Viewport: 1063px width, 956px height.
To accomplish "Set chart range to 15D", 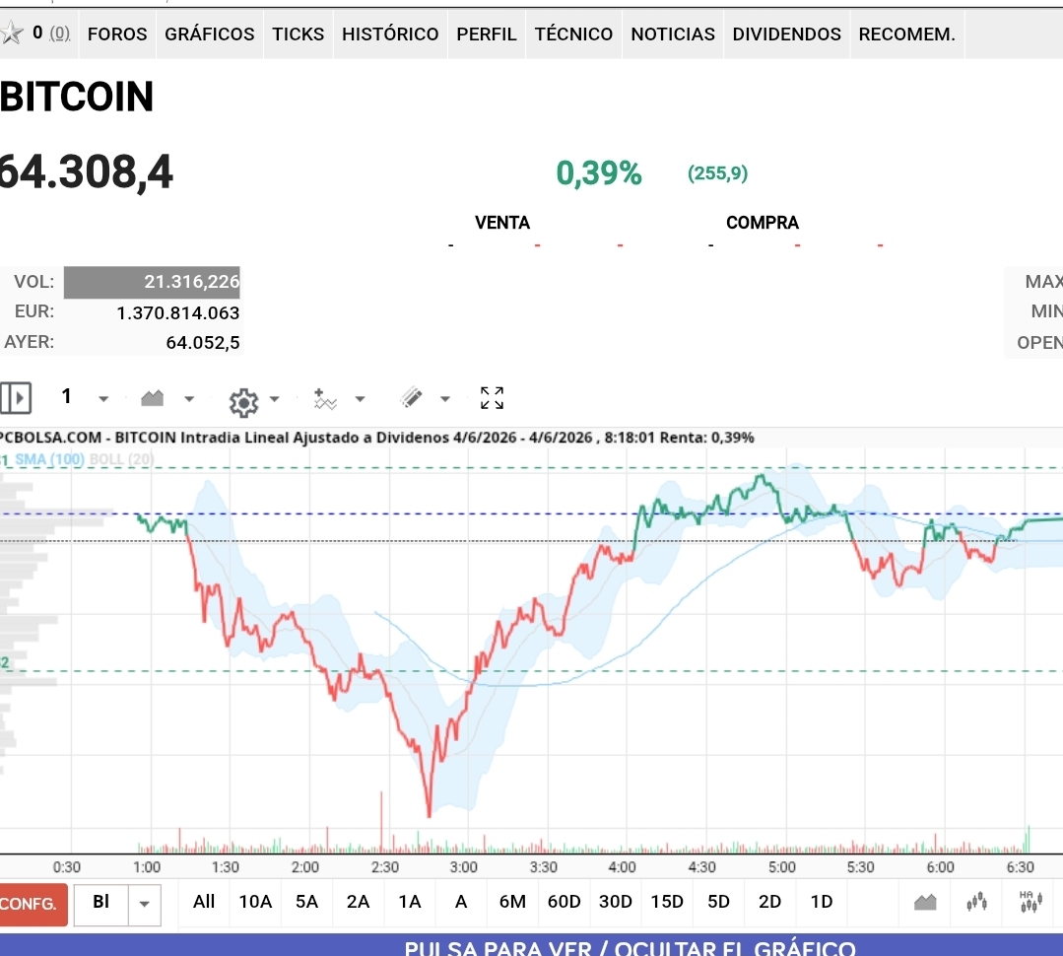I will (667, 902).
